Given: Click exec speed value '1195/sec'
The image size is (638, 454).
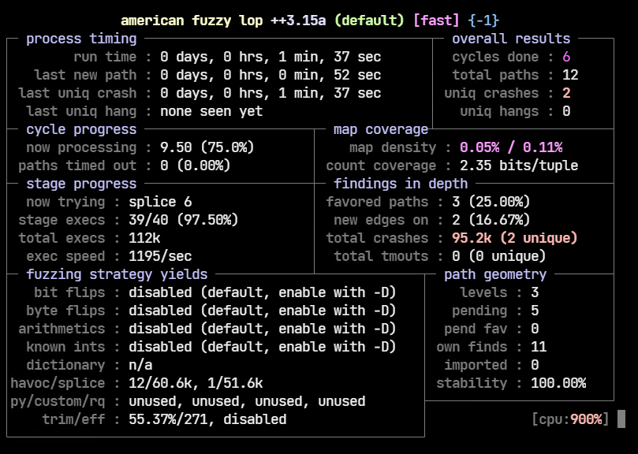Looking at the screenshot, I should 160,256.
